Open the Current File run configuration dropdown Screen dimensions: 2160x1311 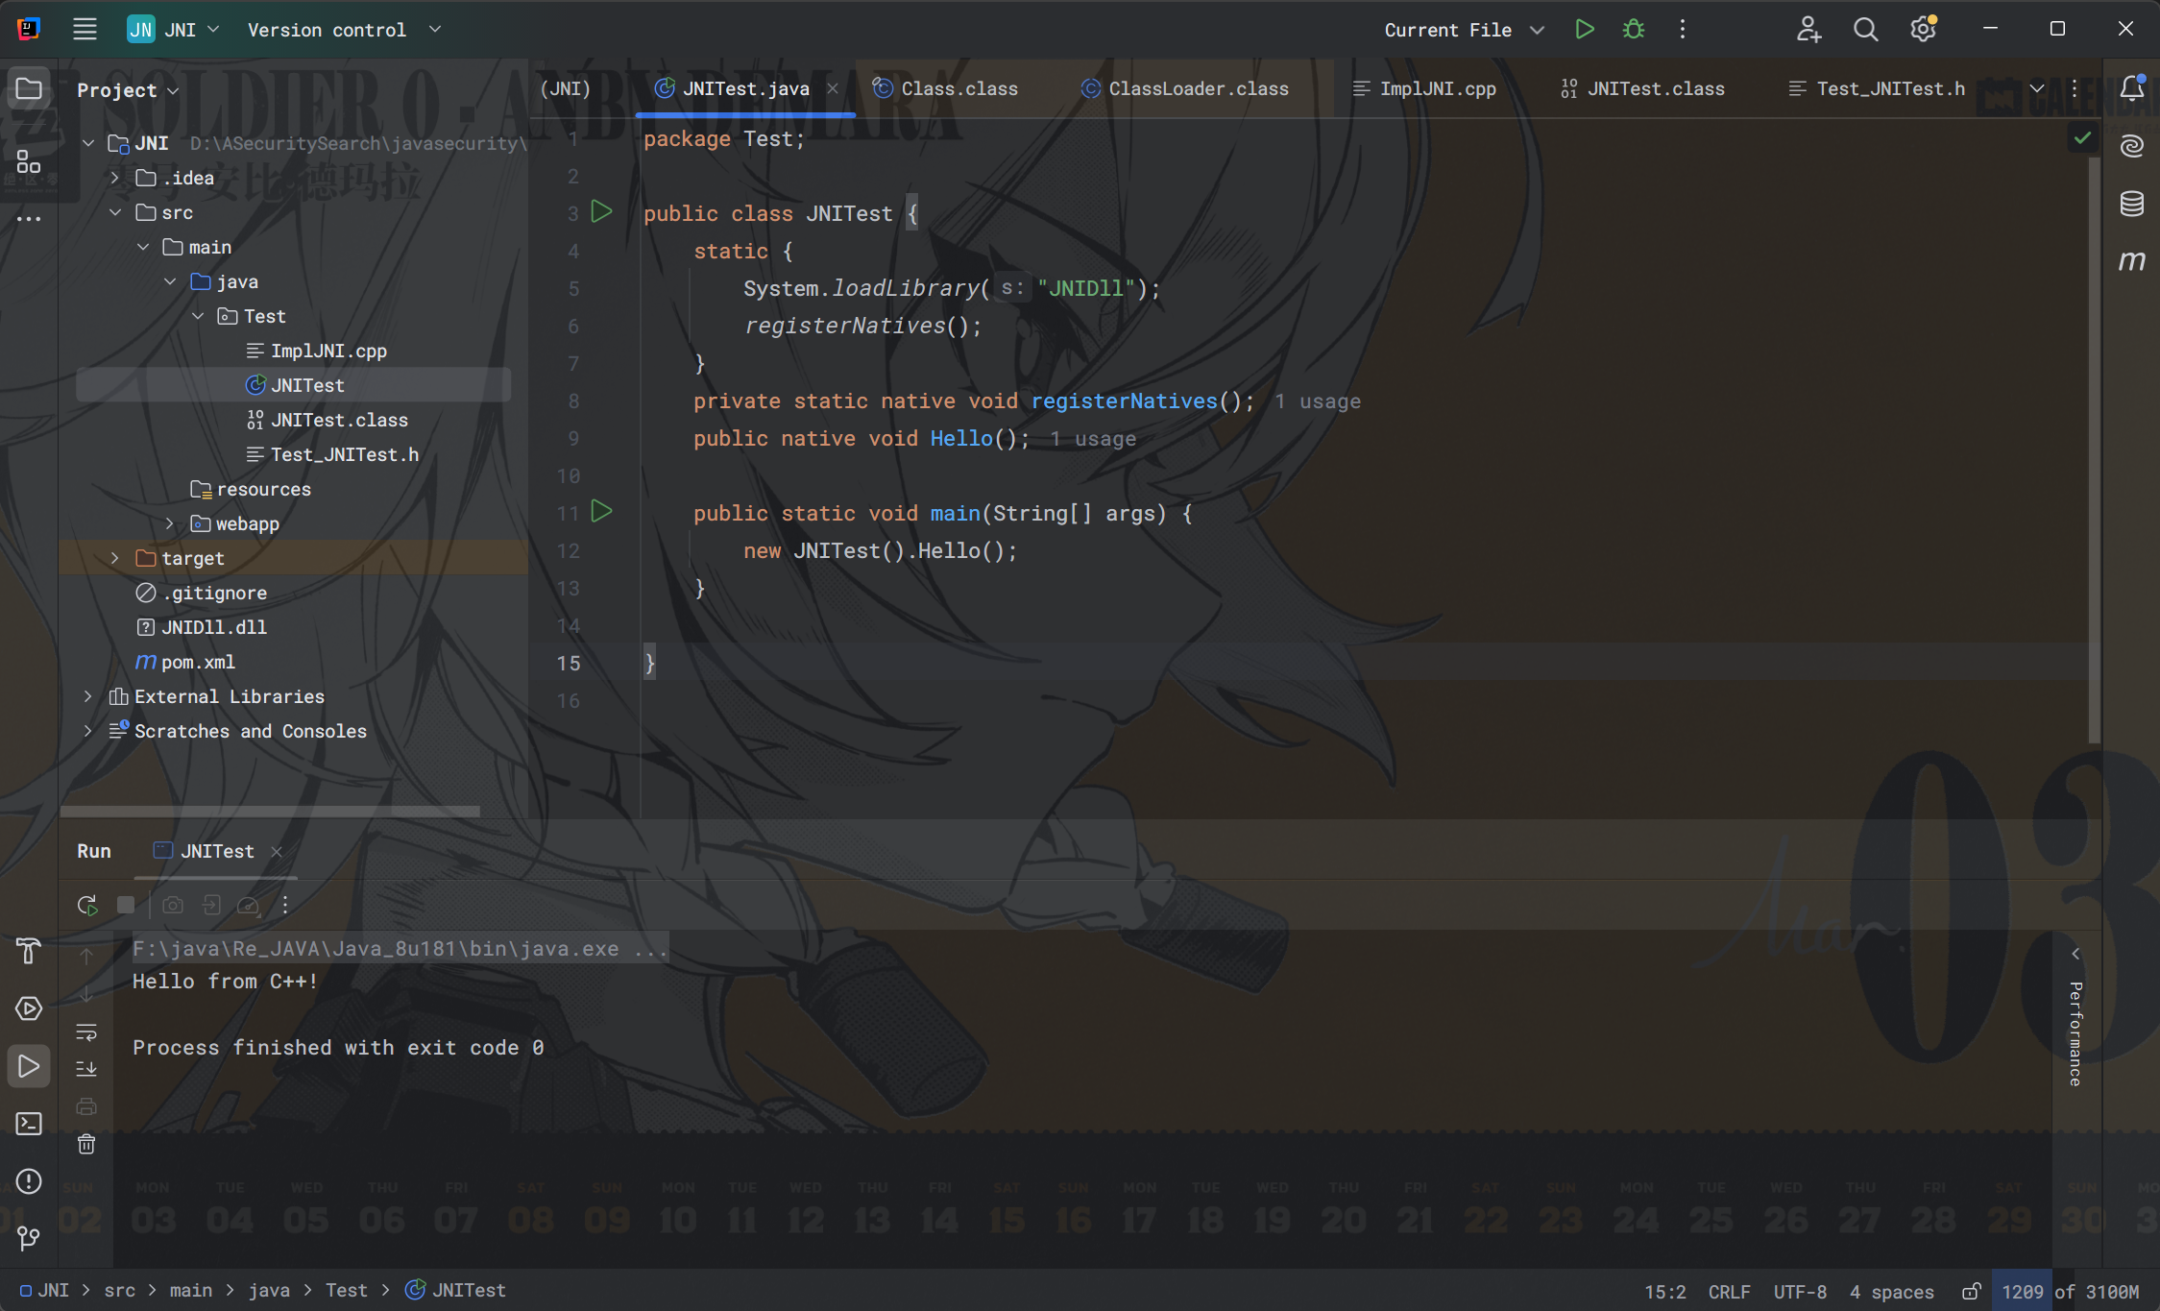pos(1464,29)
